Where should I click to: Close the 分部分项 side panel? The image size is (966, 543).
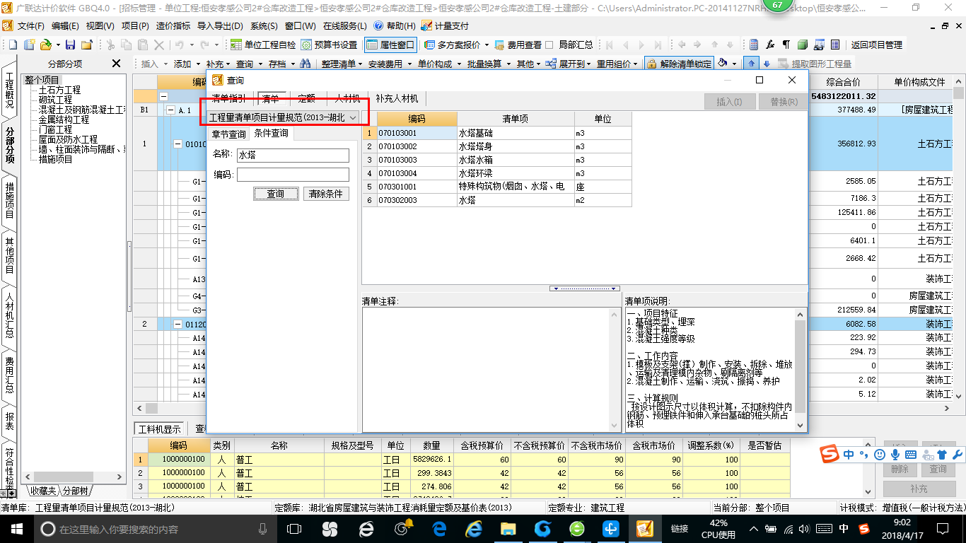(117, 64)
